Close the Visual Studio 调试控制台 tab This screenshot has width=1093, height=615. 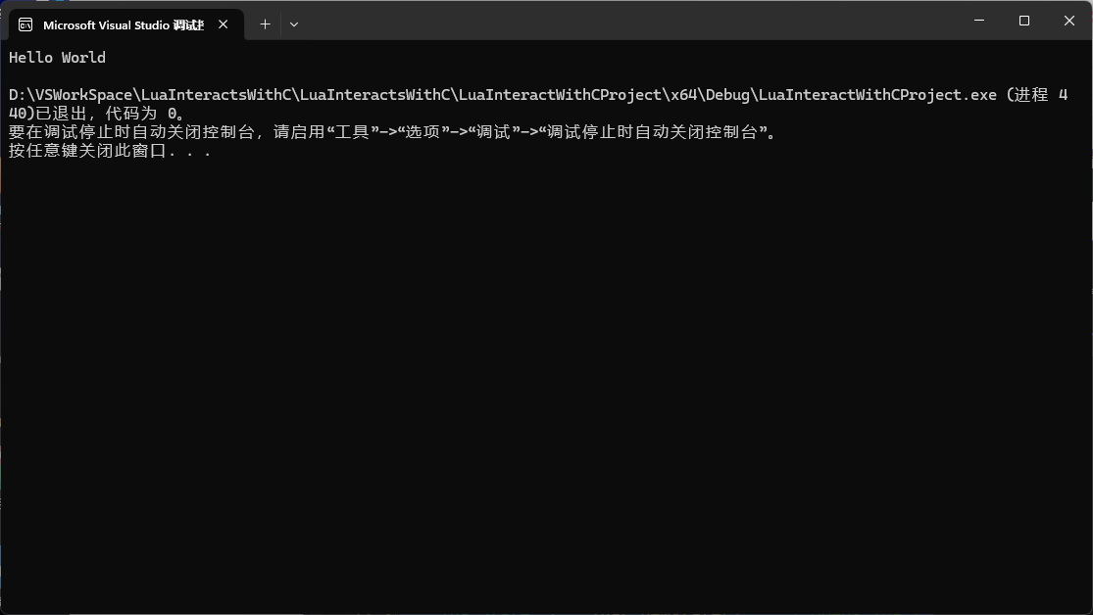click(222, 24)
